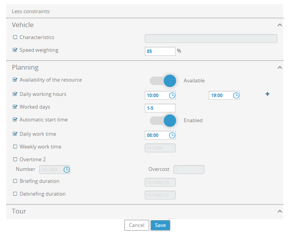Click the clock icon in the 10:00 field
Viewport: 289px width, 232px height.
(x=172, y=95)
